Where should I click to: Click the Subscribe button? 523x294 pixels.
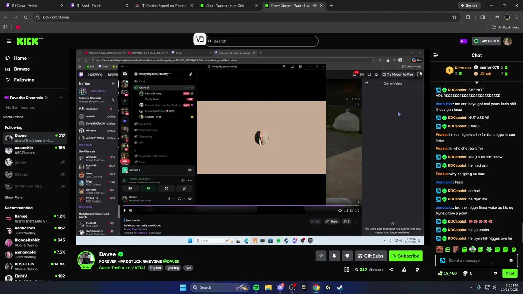(406, 256)
